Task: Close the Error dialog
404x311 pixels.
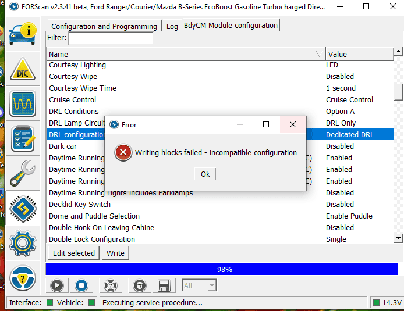Action: [293, 124]
